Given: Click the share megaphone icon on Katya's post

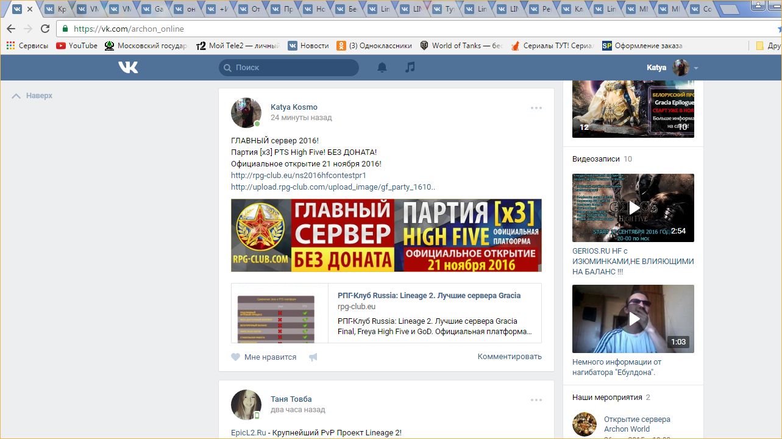Looking at the screenshot, I should click(x=313, y=357).
